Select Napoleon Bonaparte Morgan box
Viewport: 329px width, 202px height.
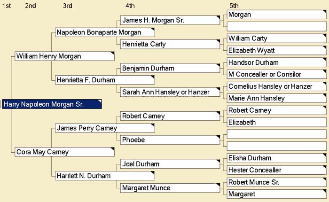105,32
